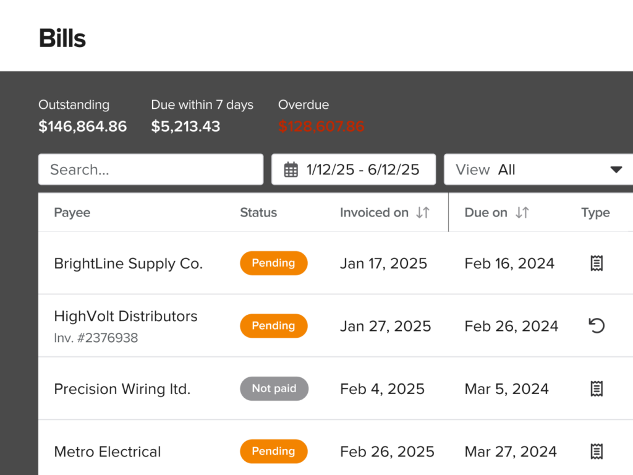Select the invoice type icon in the Type column header row

click(595, 212)
